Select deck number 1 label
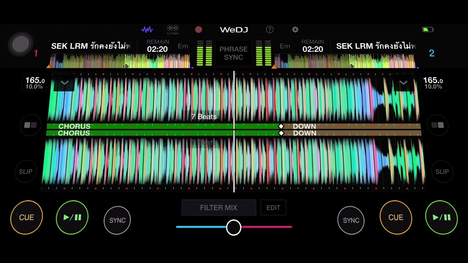The width and height of the screenshot is (468, 263). (36, 53)
